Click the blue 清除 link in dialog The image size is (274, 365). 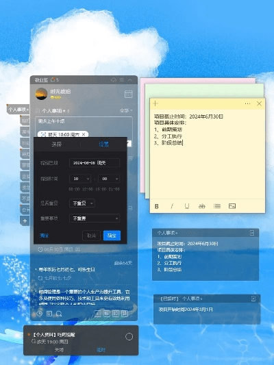click(x=44, y=236)
